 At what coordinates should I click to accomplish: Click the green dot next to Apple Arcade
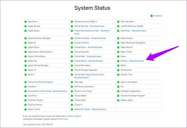25,26
